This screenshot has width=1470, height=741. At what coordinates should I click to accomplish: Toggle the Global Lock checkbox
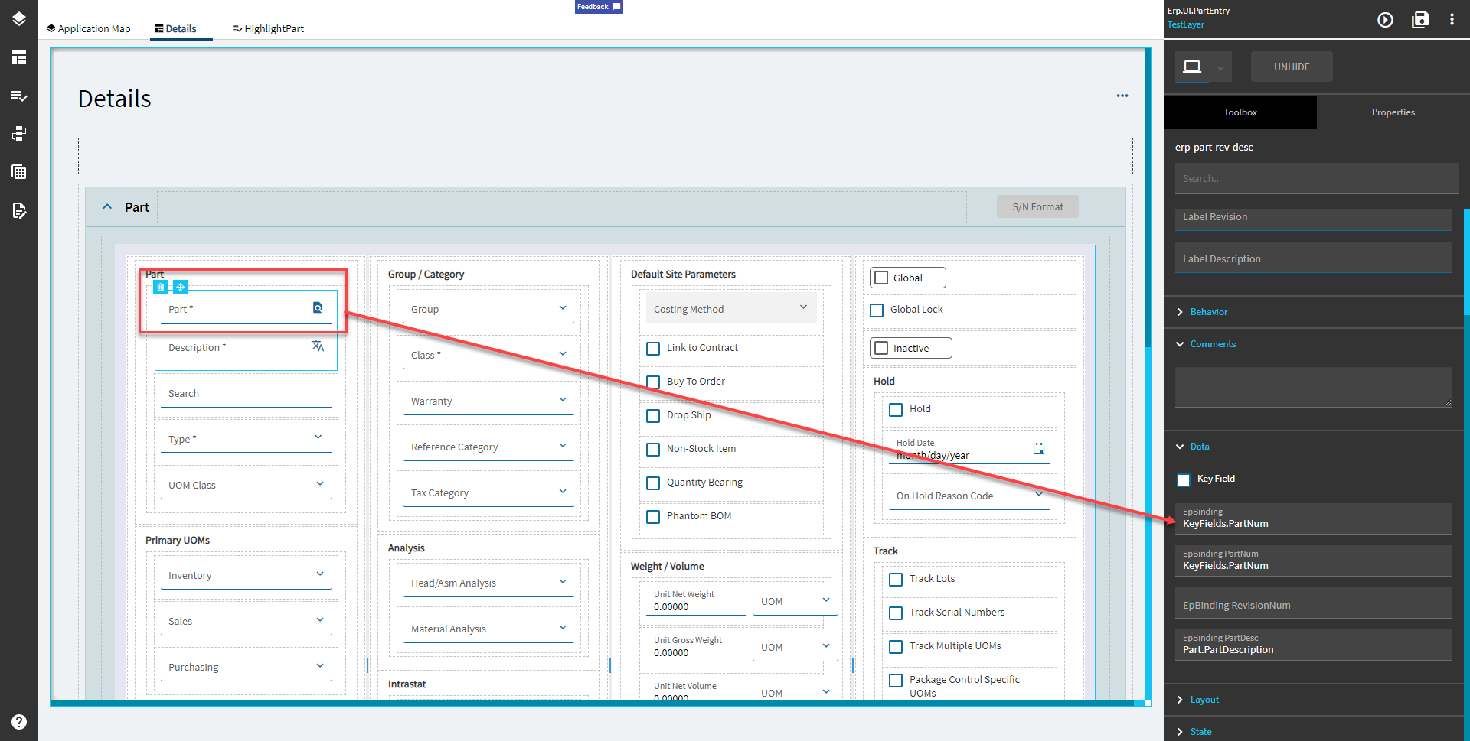pos(877,310)
